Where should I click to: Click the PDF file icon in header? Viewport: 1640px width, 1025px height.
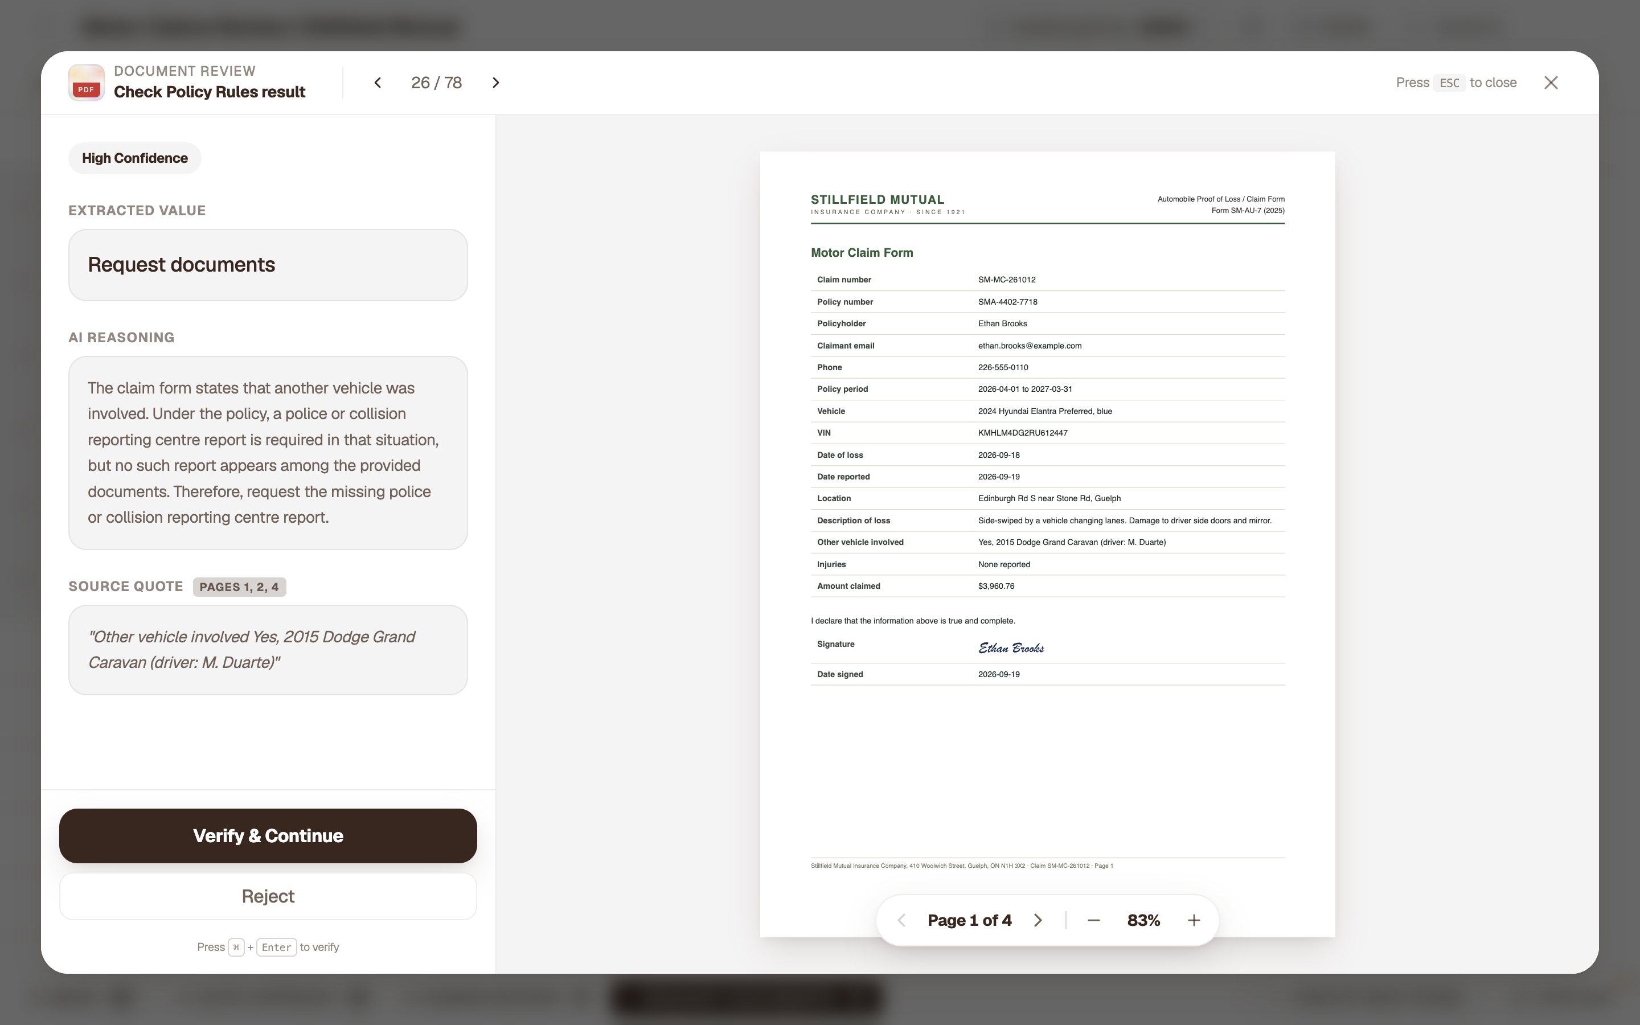click(x=86, y=83)
